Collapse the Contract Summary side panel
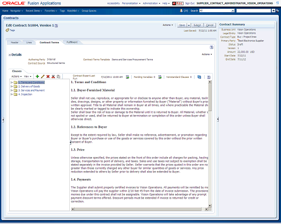281x224 pixels. (x=218, y=119)
